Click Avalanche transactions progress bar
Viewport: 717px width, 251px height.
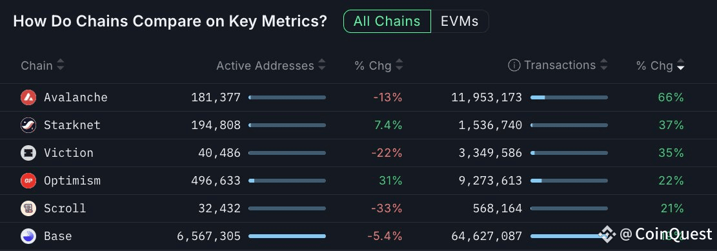[x=569, y=97]
